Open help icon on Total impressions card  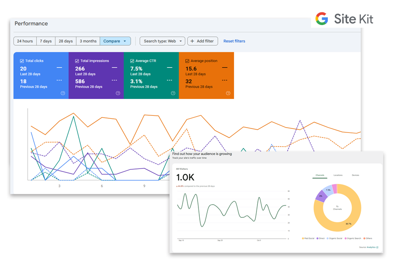point(118,93)
